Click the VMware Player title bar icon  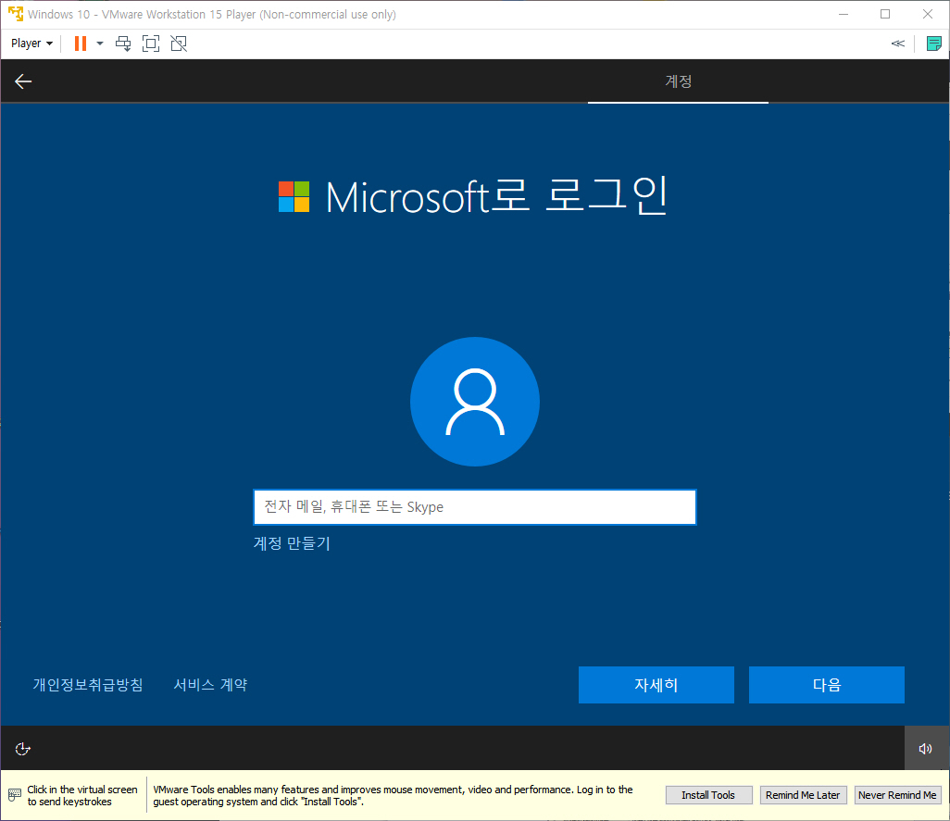point(15,14)
